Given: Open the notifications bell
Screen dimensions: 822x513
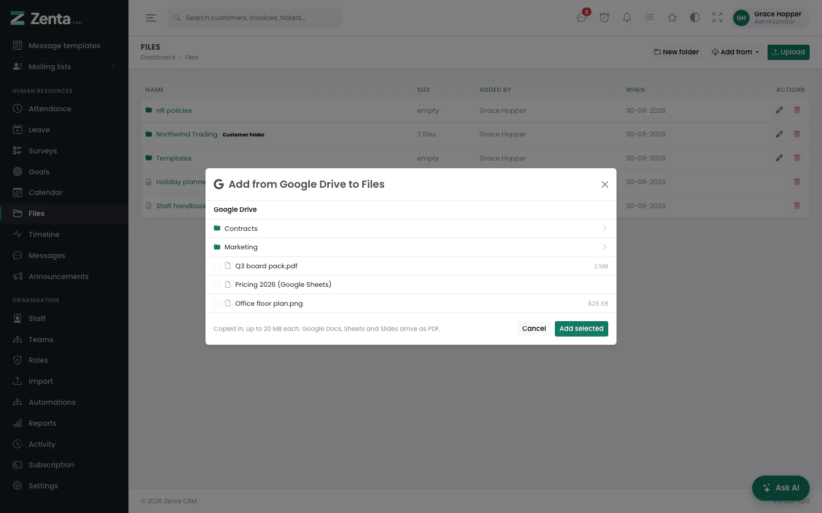Looking at the screenshot, I should coord(627,17).
